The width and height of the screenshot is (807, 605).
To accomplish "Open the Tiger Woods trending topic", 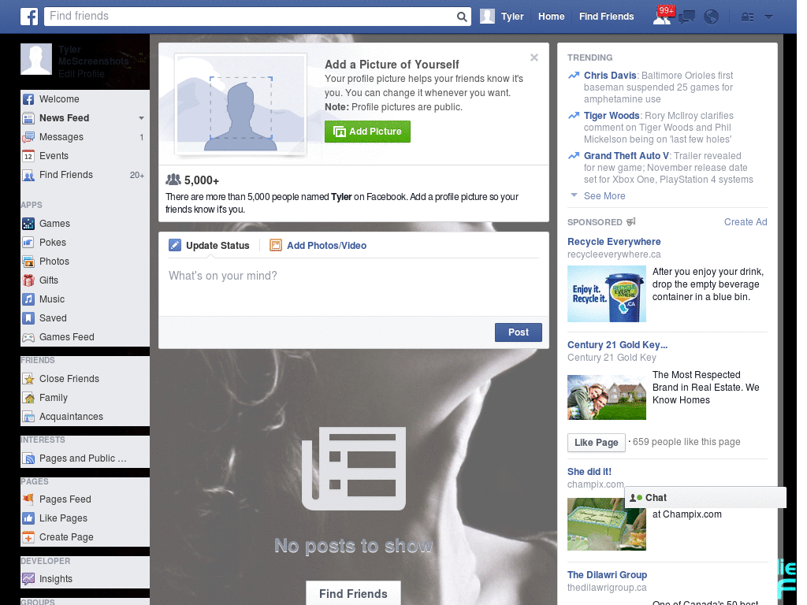I will (x=612, y=116).
